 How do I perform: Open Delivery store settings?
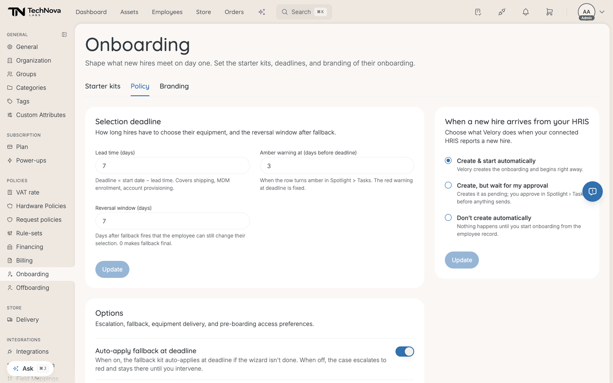37,320
